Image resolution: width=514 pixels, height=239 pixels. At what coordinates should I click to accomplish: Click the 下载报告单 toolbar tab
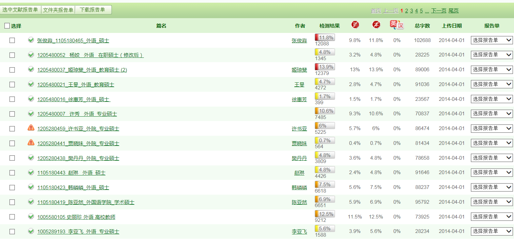tap(93, 10)
